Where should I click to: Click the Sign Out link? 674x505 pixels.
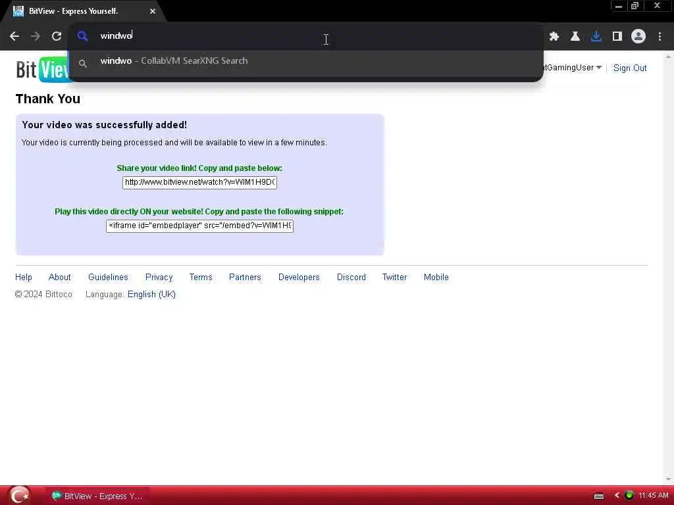[630, 68]
